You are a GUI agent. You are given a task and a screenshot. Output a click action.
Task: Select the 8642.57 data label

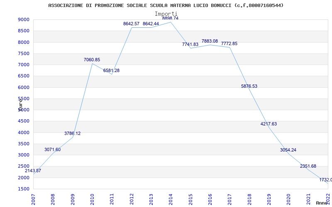131,24
